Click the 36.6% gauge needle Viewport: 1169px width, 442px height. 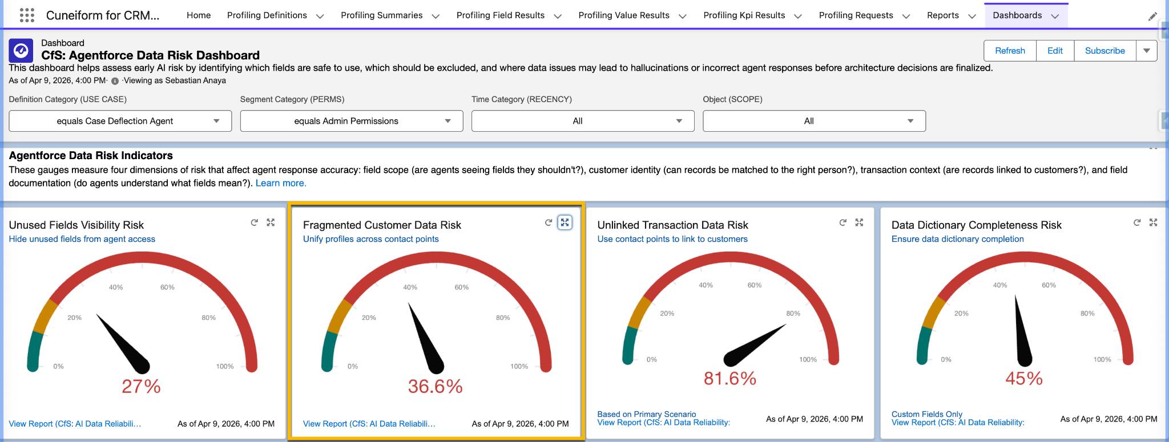pos(427,339)
